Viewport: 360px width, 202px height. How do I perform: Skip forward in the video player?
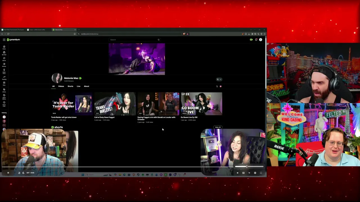tap(23, 173)
